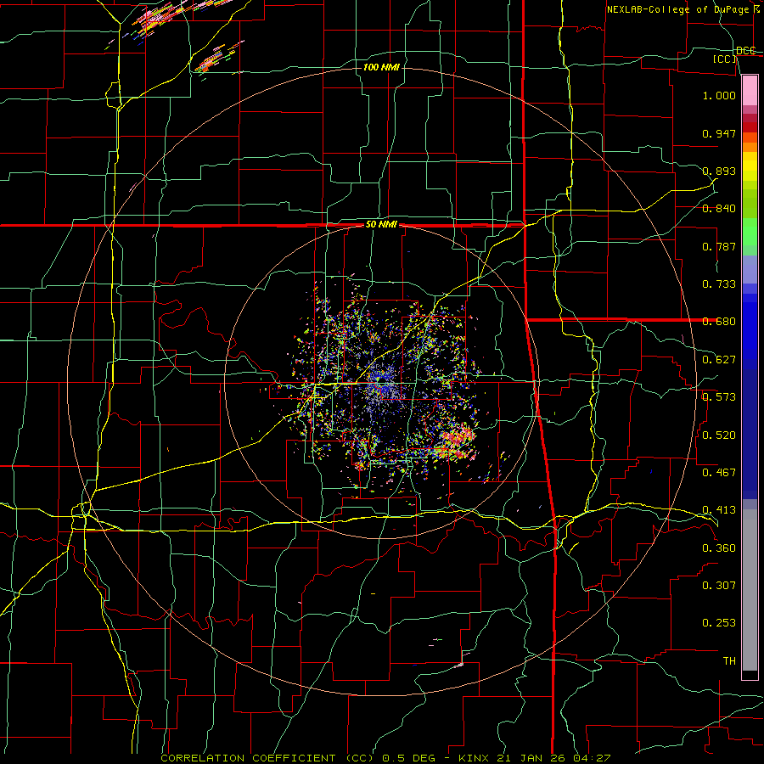Click the dense pink-red echo cluster southeast of center
This screenshot has height=764, width=764.
455,443
